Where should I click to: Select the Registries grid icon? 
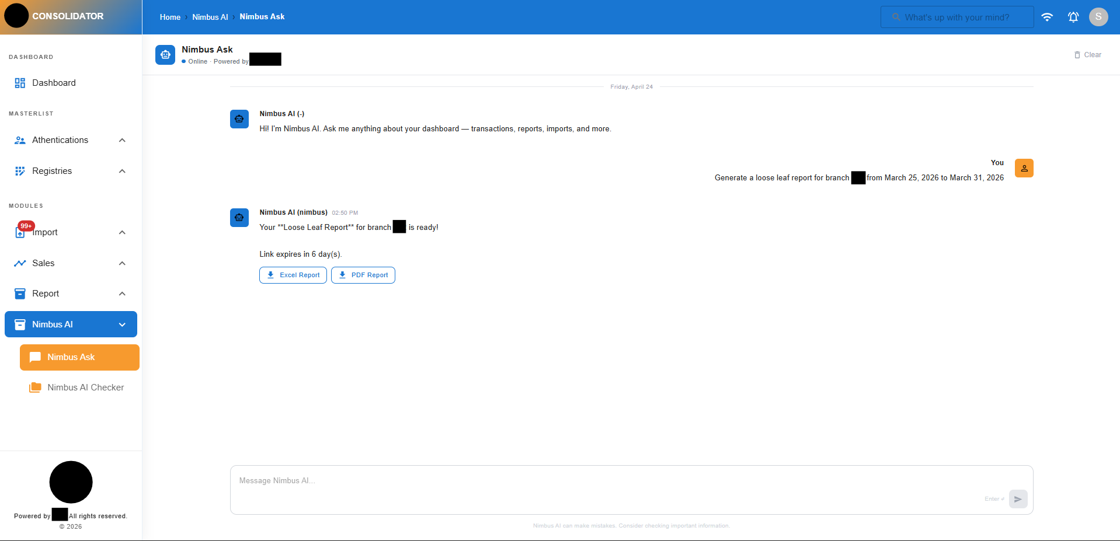19,170
